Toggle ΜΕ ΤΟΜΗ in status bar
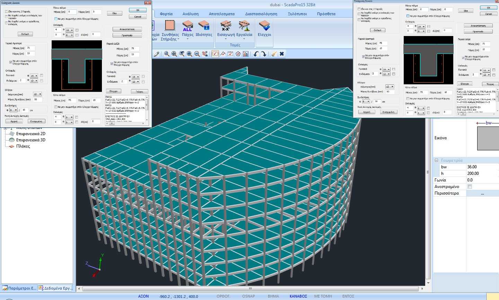This screenshot has width=499, height=300. (323, 296)
